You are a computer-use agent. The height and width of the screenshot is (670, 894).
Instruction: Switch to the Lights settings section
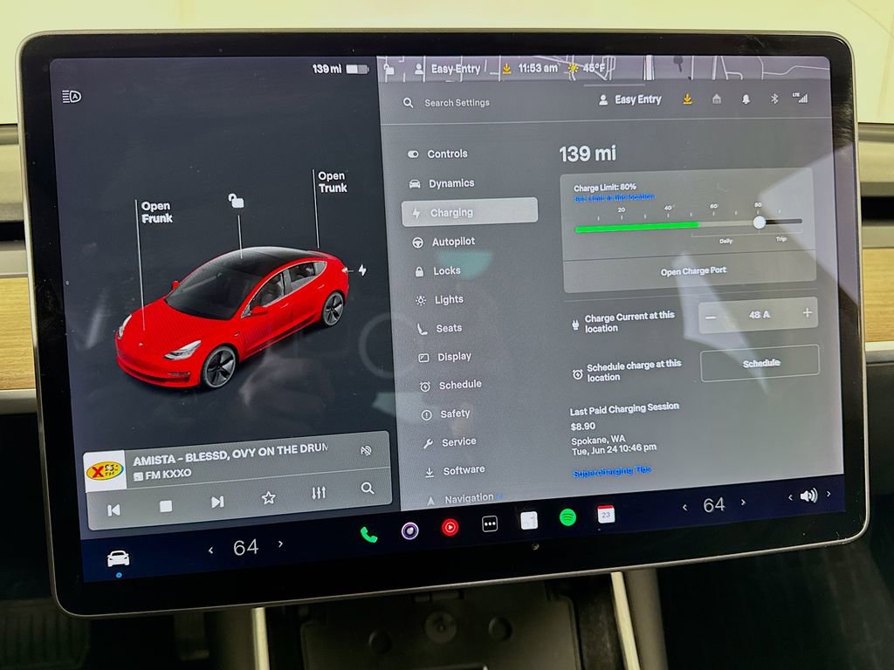(446, 299)
